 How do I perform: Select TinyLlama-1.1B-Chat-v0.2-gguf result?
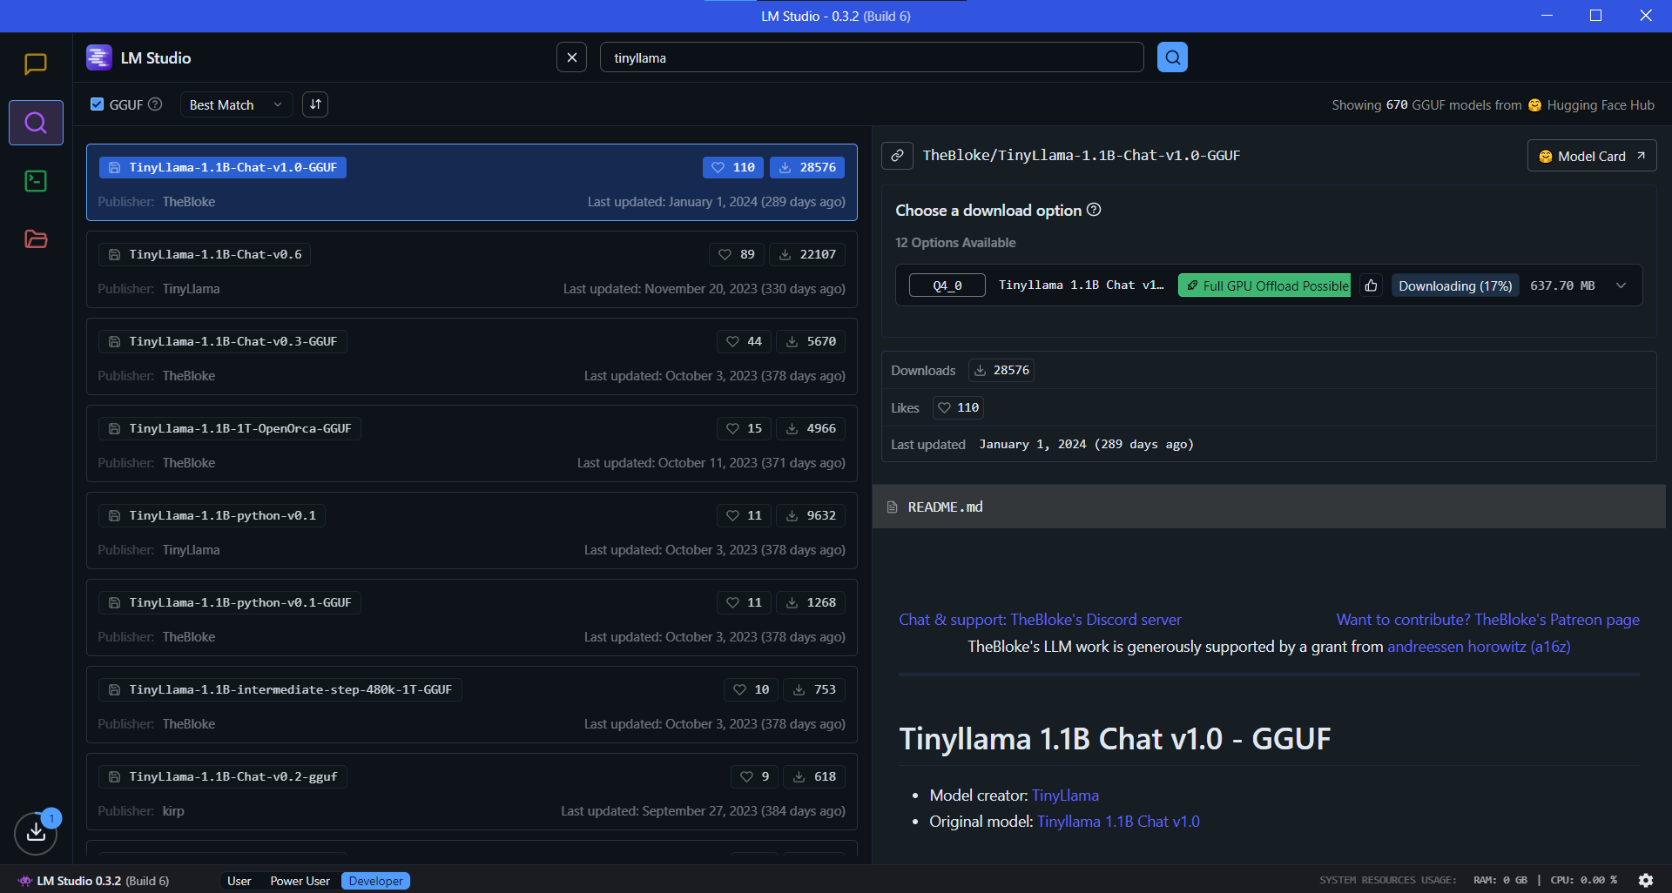click(x=472, y=792)
